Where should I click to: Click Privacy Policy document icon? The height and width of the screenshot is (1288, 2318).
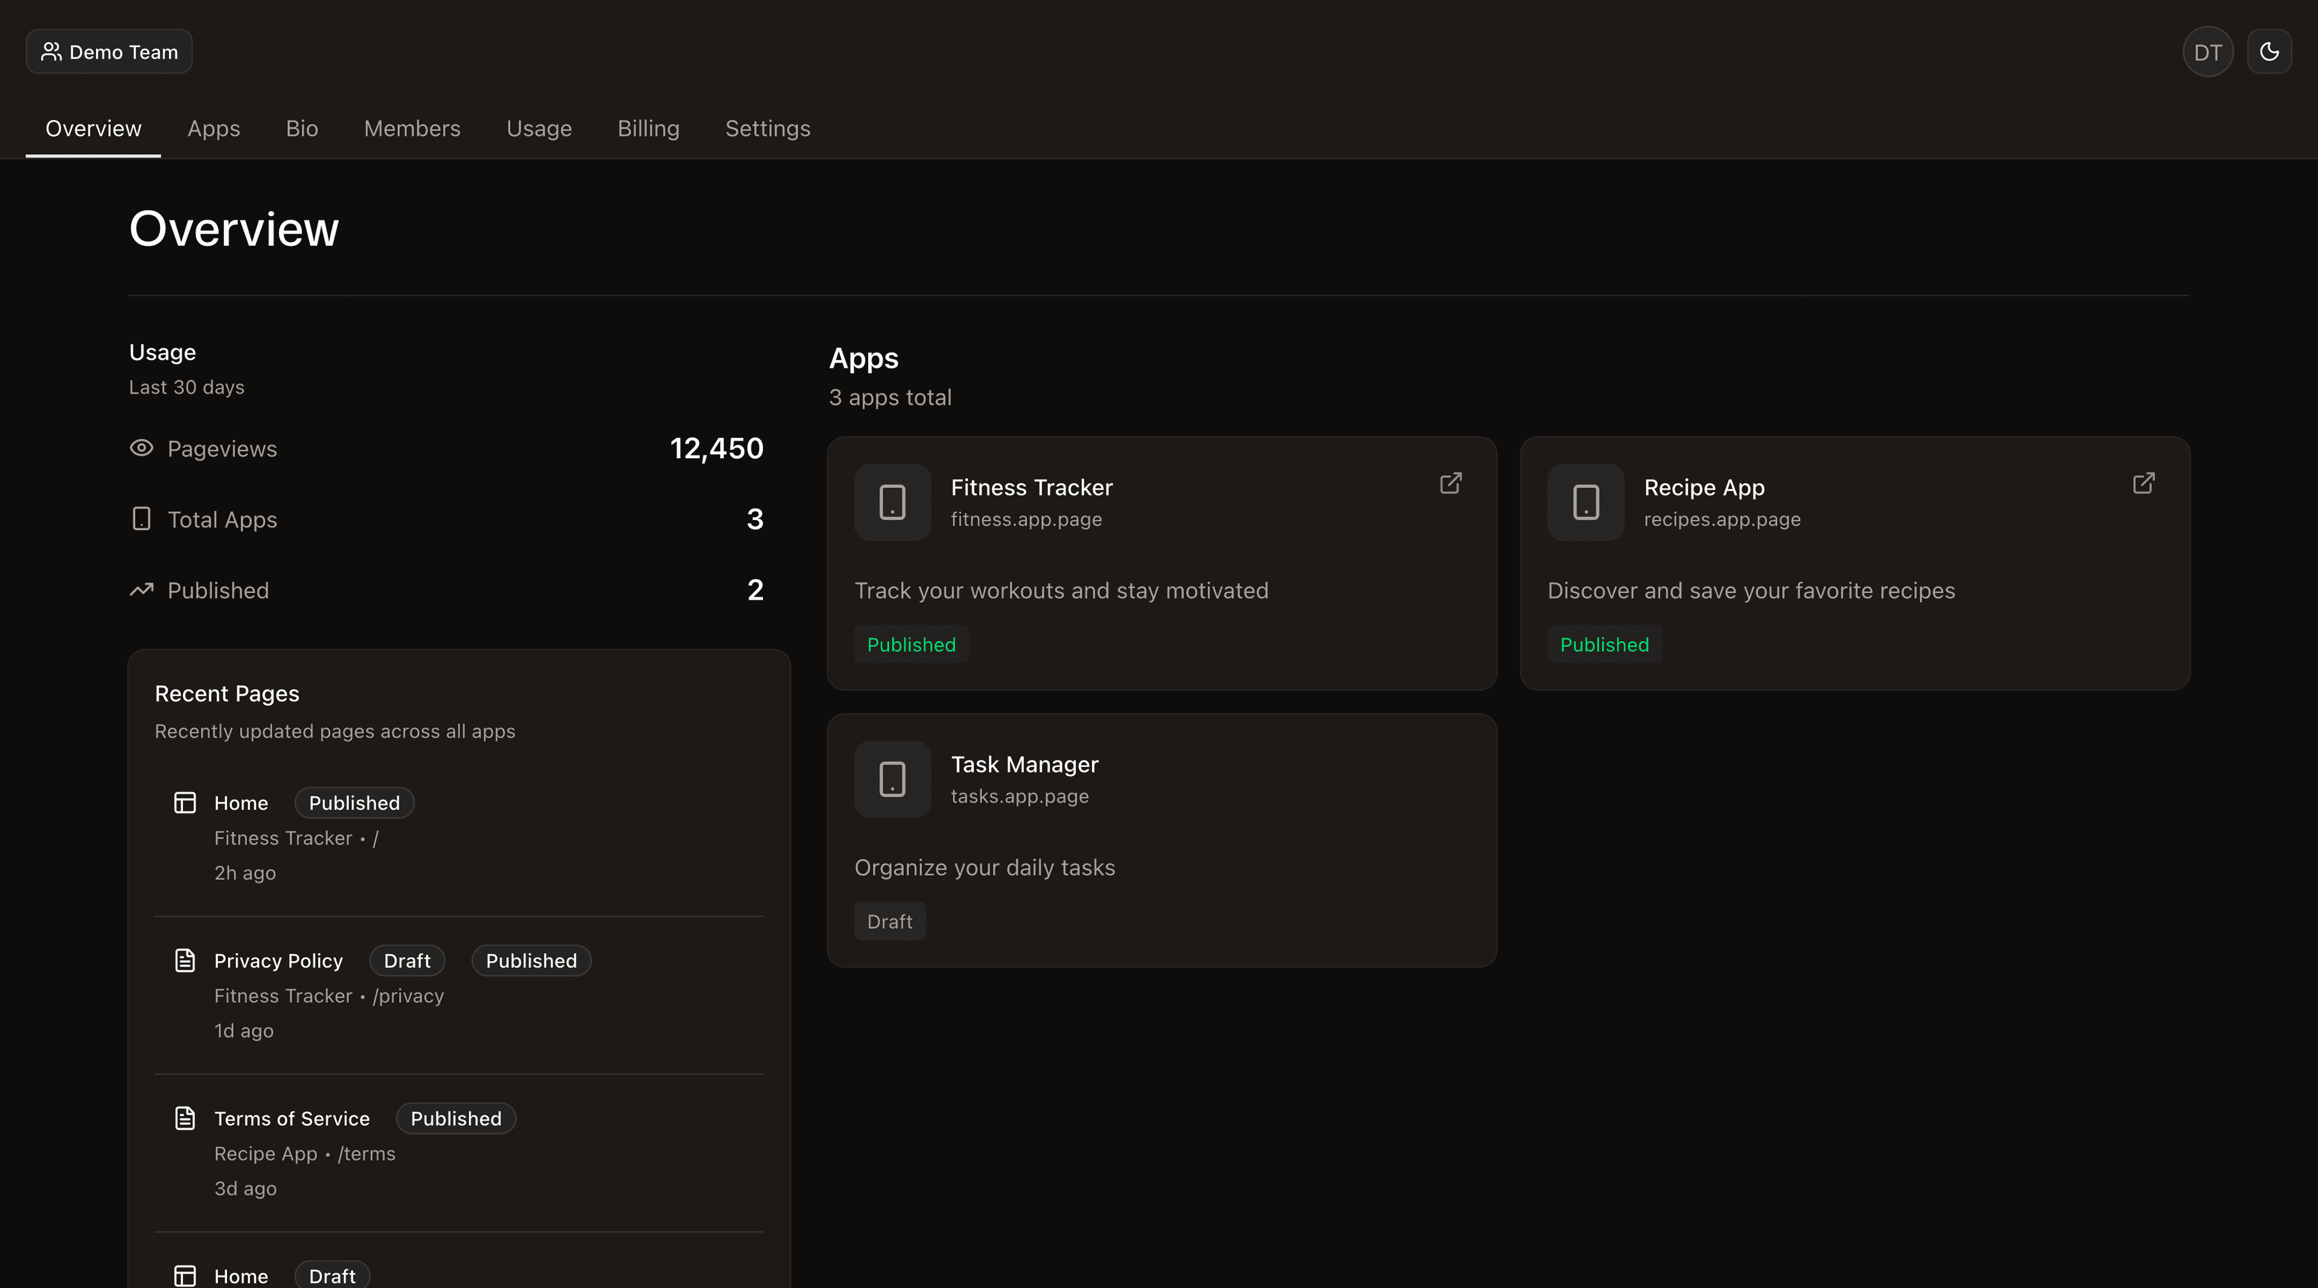click(x=185, y=960)
